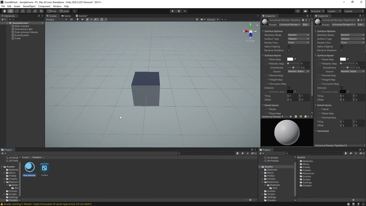Select the Cube object in the Hierarchy
This screenshot has width=366, height=206.
pos(17,38)
